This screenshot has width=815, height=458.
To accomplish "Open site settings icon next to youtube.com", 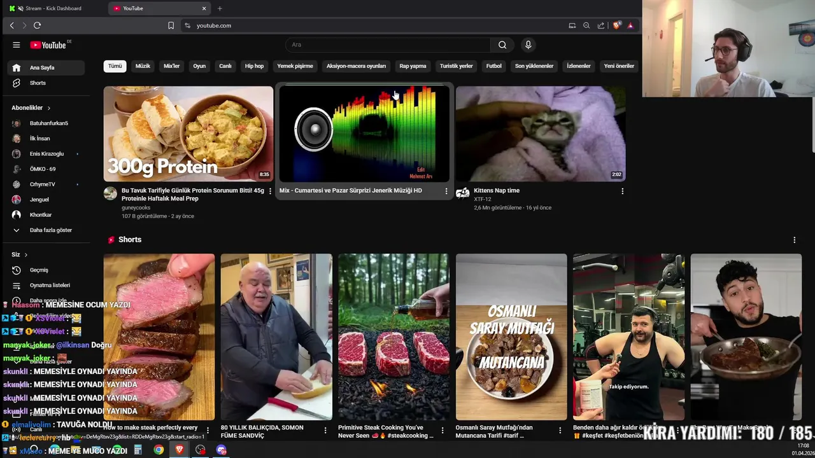I will (187, 25).
